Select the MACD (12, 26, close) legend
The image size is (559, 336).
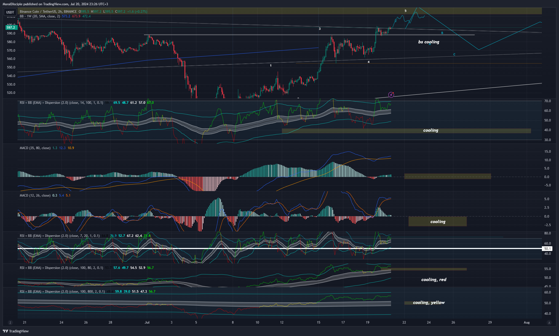(x=35, y=195)
